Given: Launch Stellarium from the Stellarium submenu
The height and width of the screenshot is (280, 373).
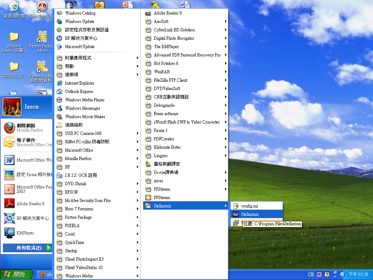Looking at the screenshot, I should pos(257,214).
